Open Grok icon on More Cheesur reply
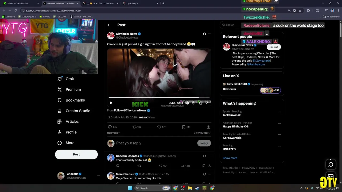The height and width of the screenshot is (192, 342). [204, 174]
